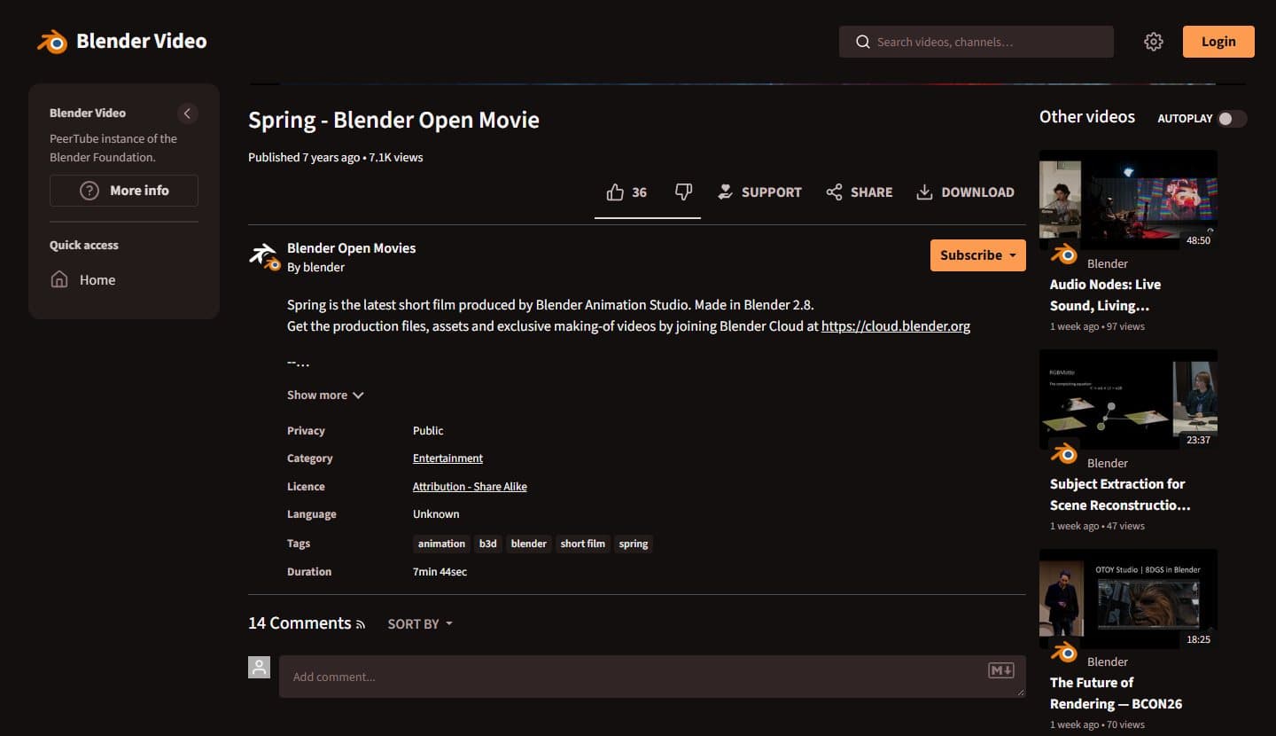This screenshot has width=1276, height=736.
Task: Open The Future of Rendering thumbnail
Action: pos(1128,599)
